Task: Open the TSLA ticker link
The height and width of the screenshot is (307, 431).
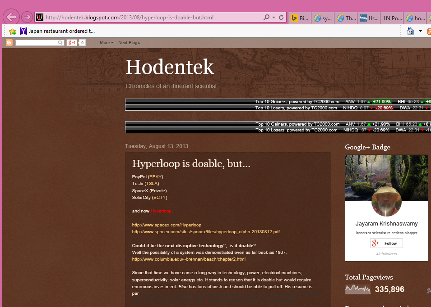Action: click(x=152, y=184)
